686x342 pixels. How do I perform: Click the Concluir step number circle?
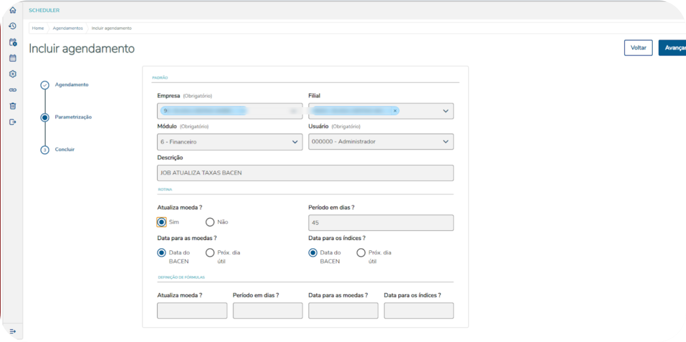45,150
